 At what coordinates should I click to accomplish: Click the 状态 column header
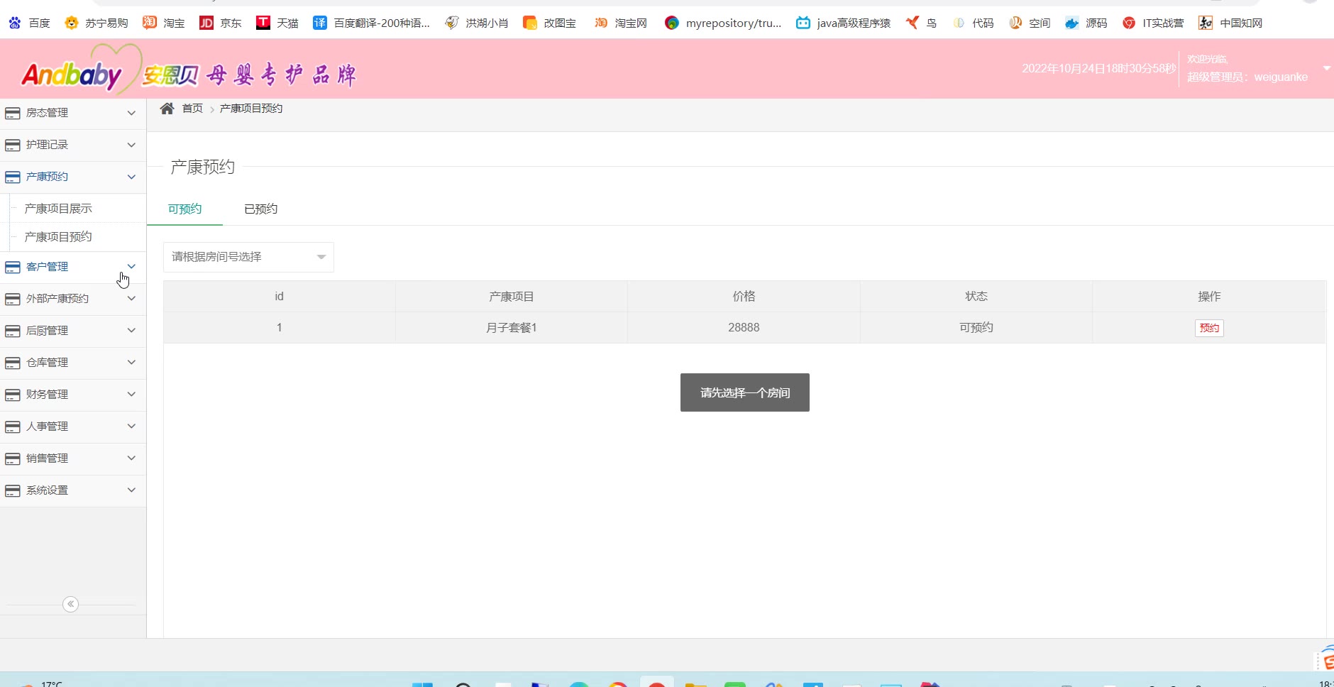[x=976, y=296]
